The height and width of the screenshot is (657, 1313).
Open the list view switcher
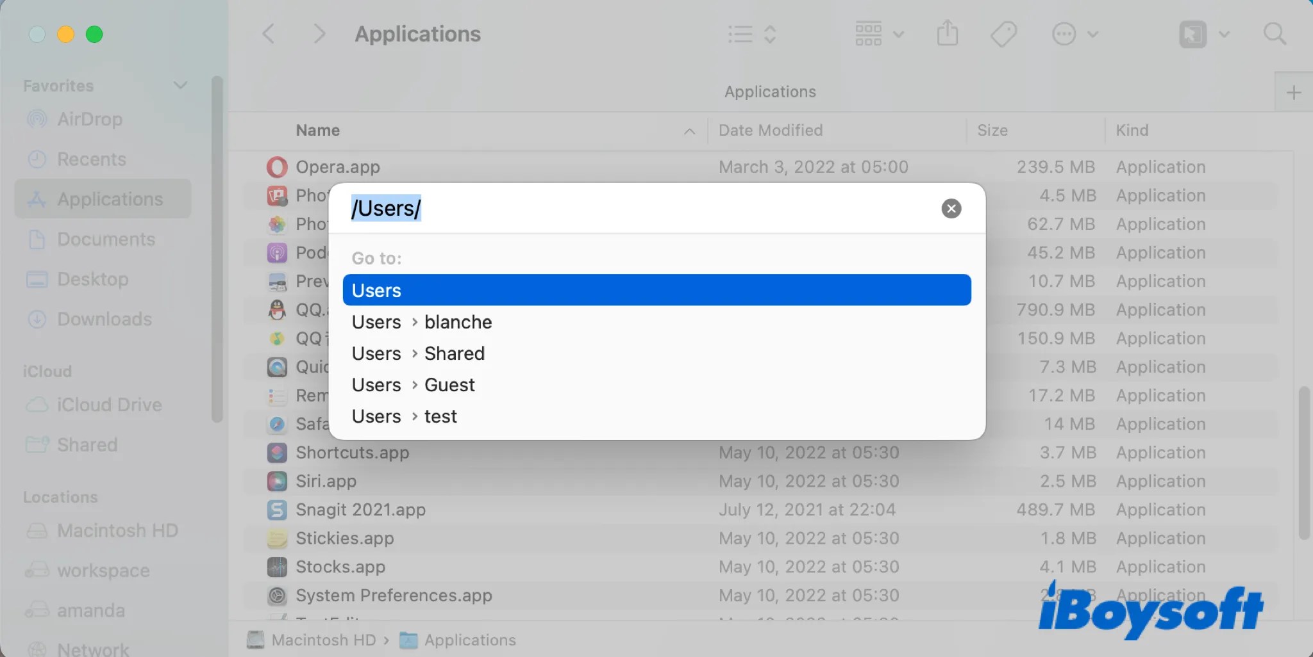coord(753,34)
